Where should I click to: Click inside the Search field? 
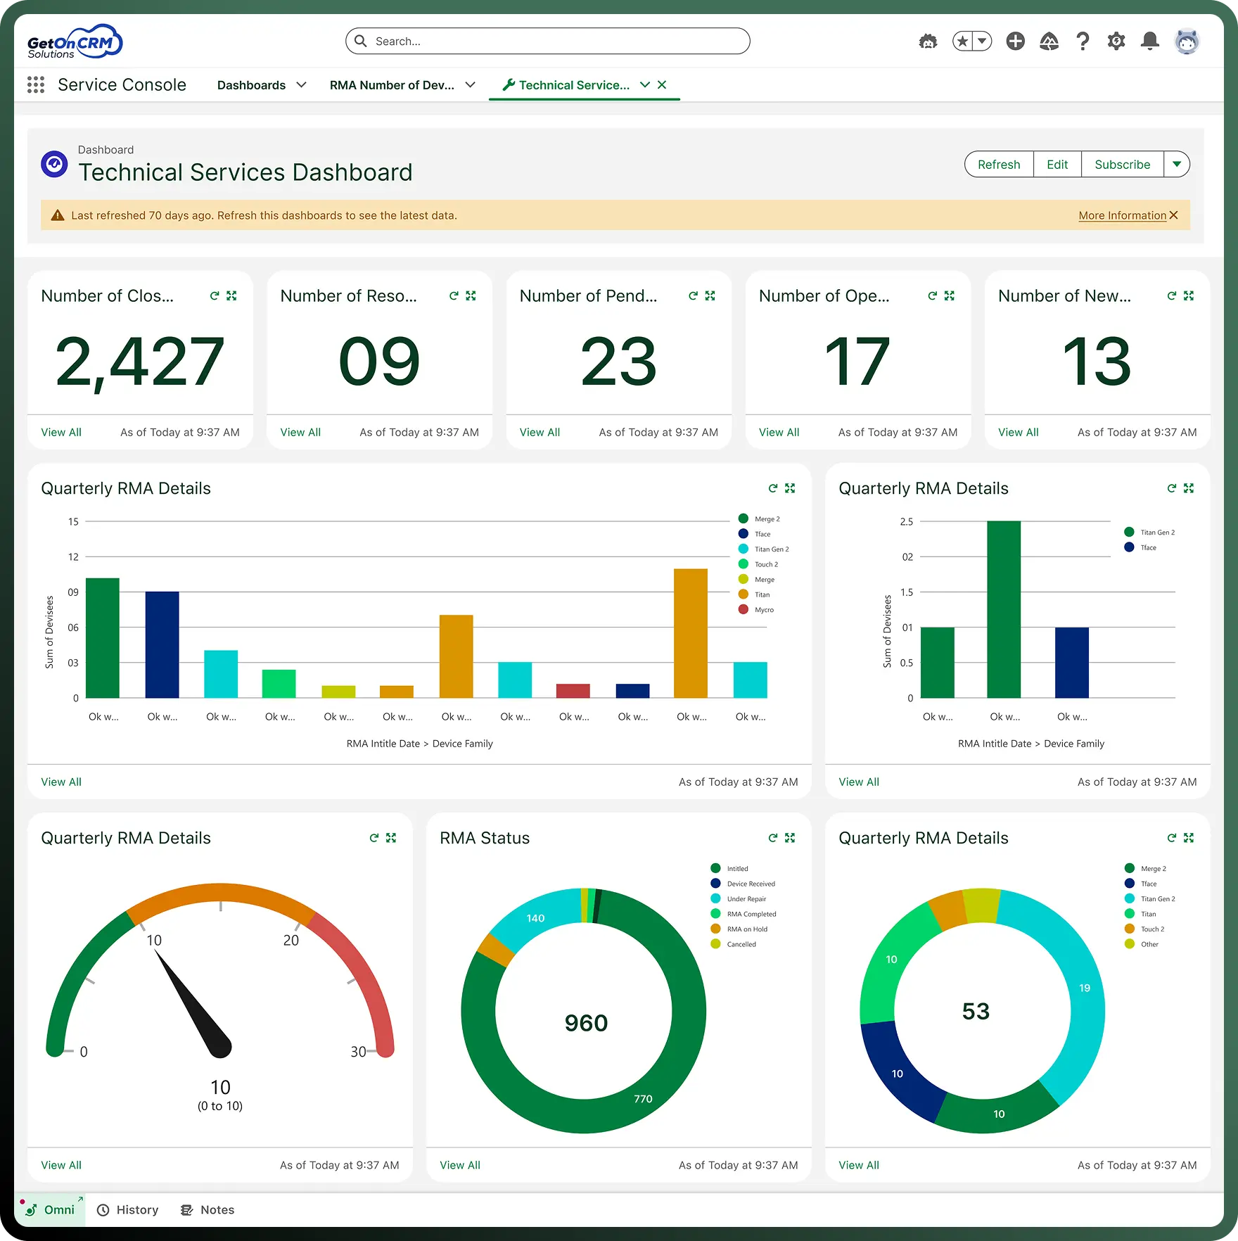click(x=547, y=41)
